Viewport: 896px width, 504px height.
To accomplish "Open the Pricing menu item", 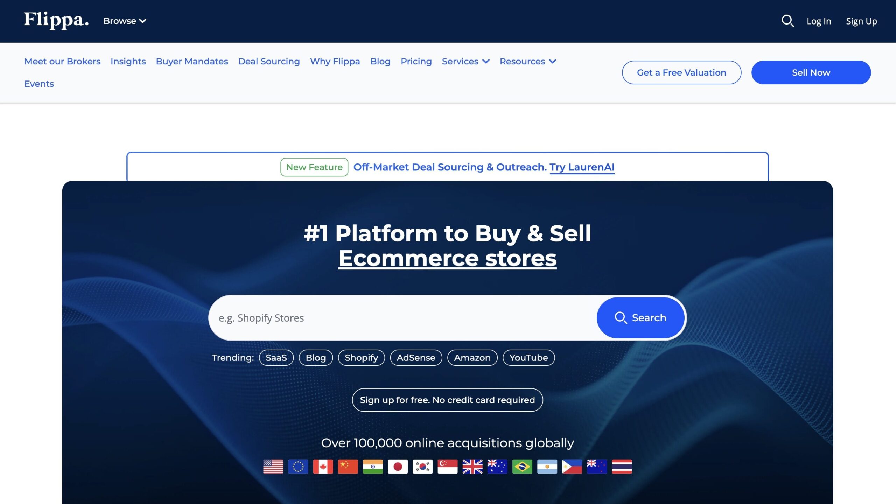I will click(416, 61).
